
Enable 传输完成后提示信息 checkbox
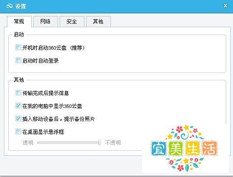(18, 93)
